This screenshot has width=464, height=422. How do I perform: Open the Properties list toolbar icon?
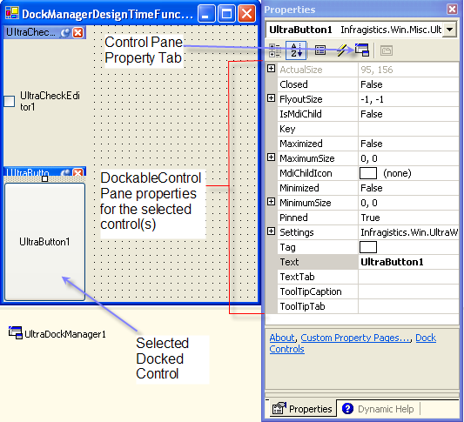320,50
